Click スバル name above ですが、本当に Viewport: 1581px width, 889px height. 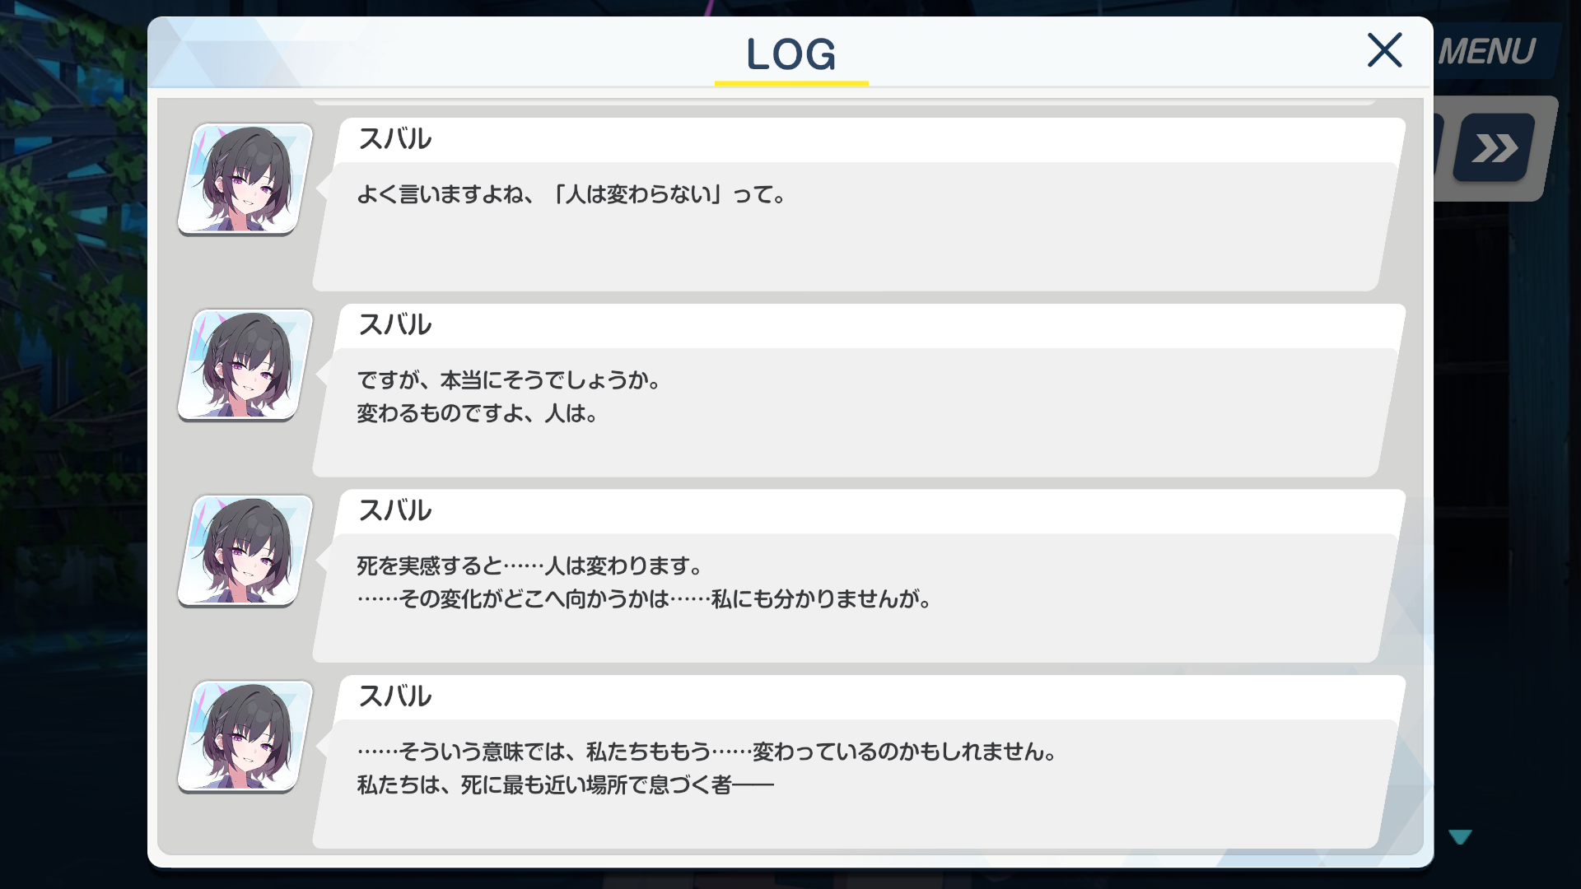(x=394, y=324)
